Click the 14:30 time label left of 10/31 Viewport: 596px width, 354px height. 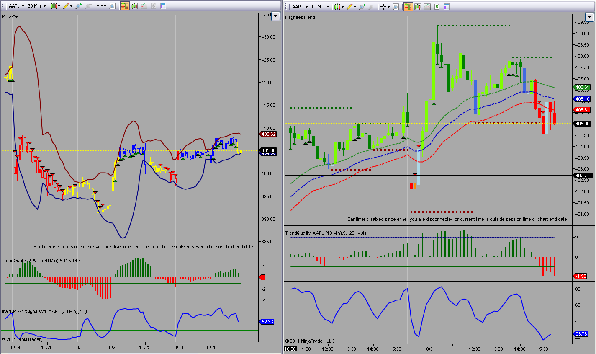pyautogui.click(x=373, y=349)
